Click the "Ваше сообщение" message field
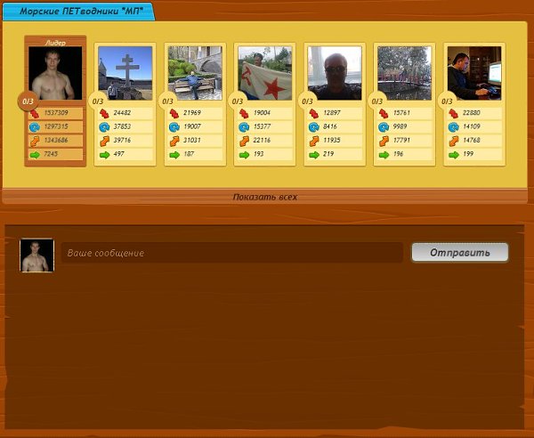Screen dimensions: 534x438 (x=231, y=253)
